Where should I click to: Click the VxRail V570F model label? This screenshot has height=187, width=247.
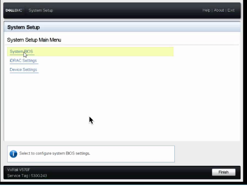(x=19, y=170)
